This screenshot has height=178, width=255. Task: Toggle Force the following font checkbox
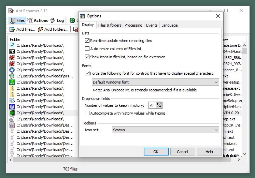pyautogui.click(x=87, y=73)
